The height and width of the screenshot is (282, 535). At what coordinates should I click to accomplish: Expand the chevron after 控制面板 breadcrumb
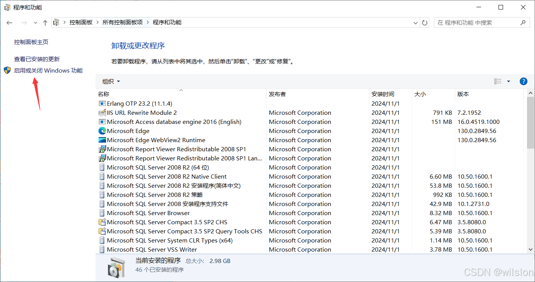click(98, 22)
